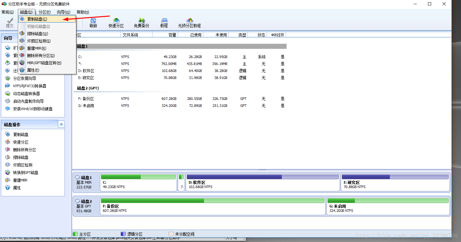Close the 磁盘(D) menu via its title

[26, 12]
